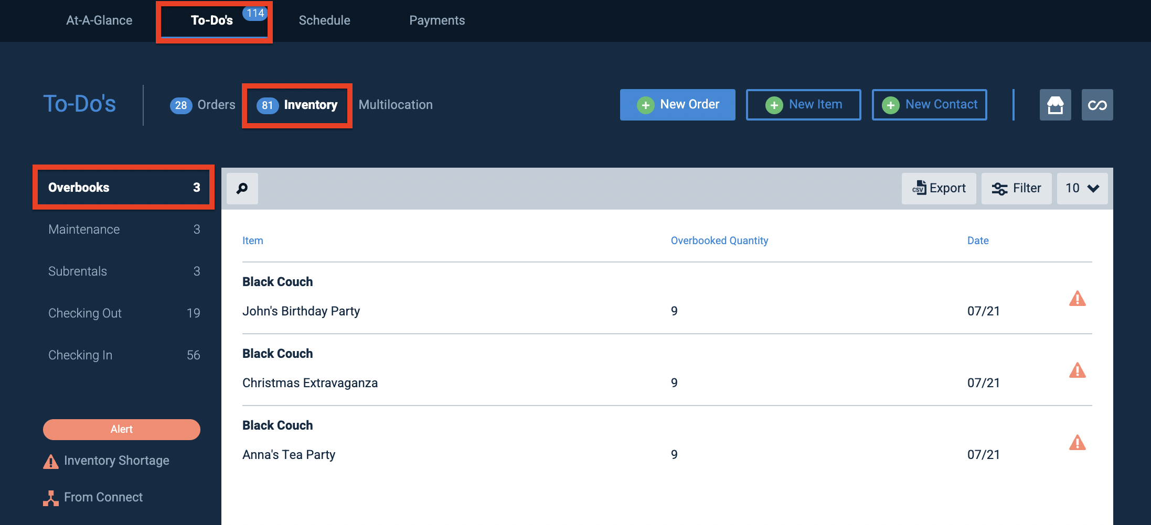Open Christmas Extravaganza order
The image size is (1151, 525).
pos(310,383)
